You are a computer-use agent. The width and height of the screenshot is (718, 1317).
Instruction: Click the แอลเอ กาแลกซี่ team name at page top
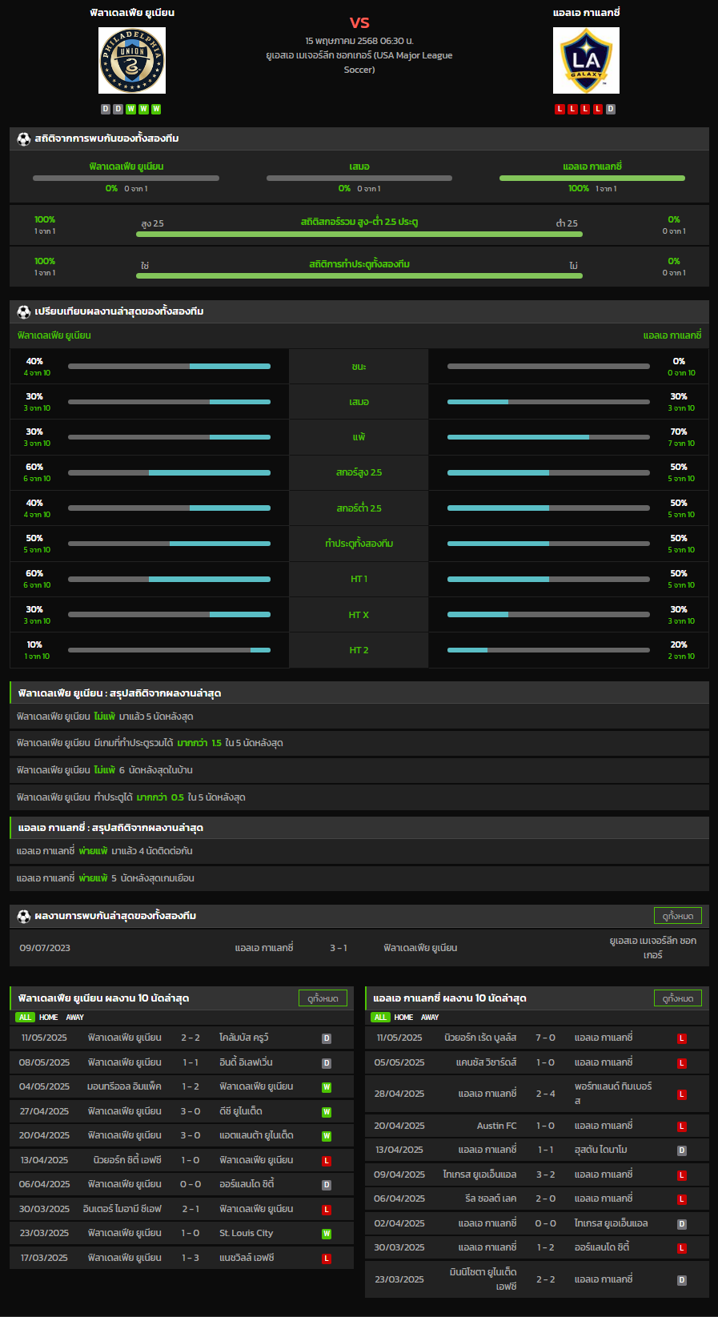[x=586, y=13]
